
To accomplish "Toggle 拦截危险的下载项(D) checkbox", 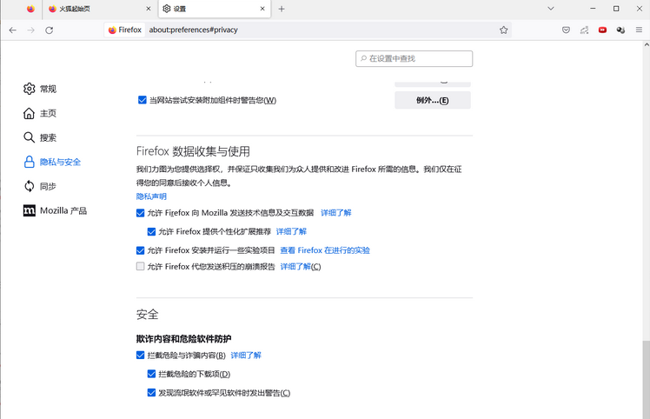I will (x=151, y=374).
